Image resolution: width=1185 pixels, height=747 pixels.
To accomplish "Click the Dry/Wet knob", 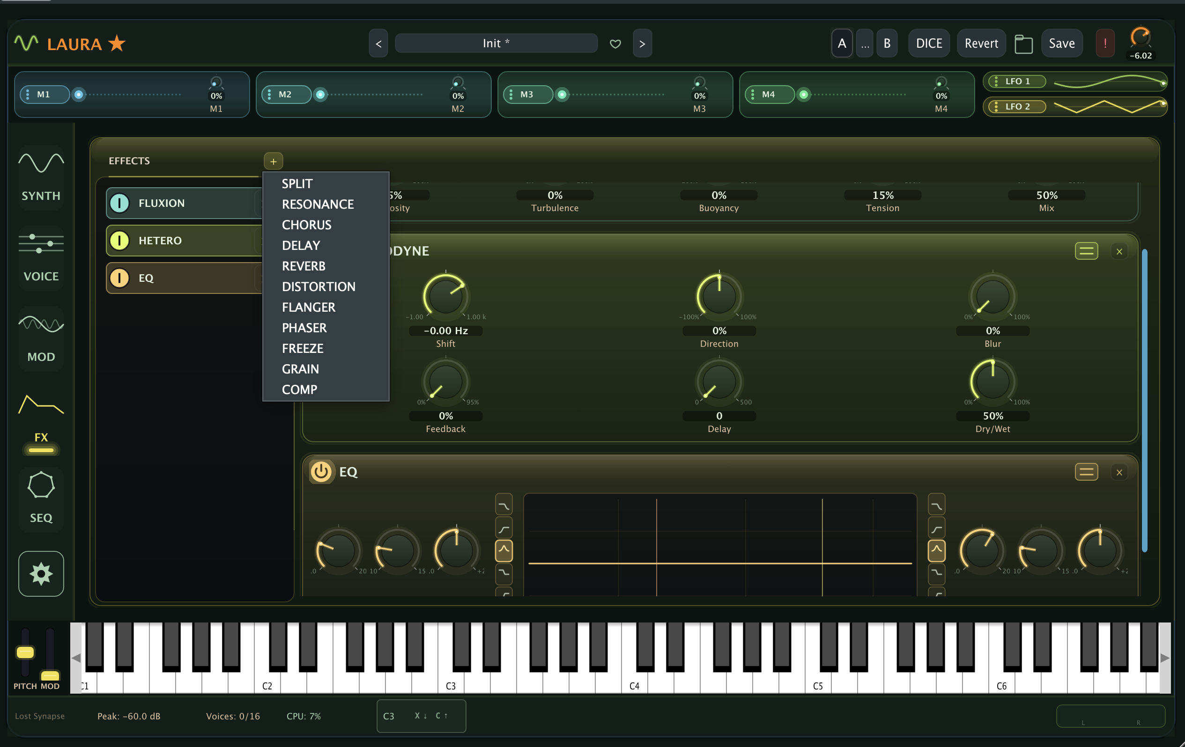I will click(992, 381).
